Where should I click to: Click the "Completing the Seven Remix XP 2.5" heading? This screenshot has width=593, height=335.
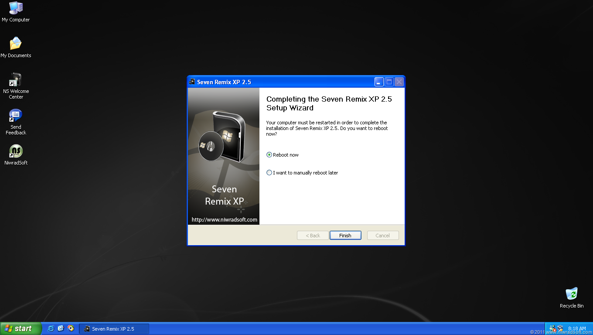[329, 103]
